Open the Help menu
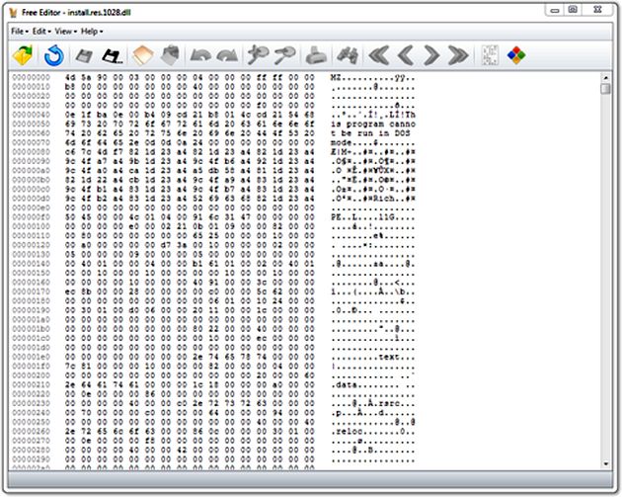Viewport: 622px width, 497px height. 92,32
